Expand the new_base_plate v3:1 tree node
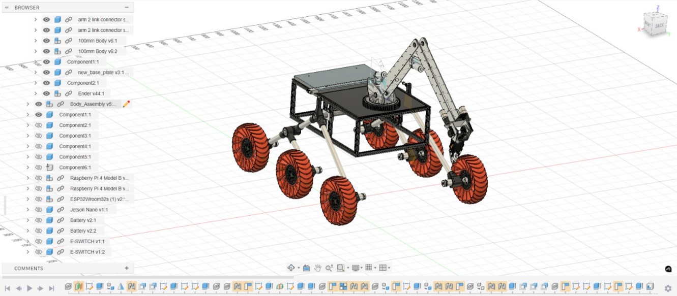The width and height of the screenshot is (677, 296). (35, 72)
